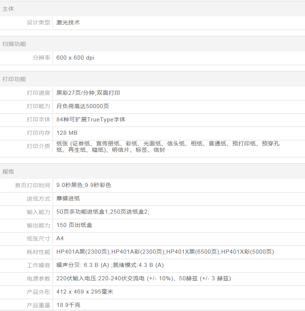The width and height of the screenshot is (305, 311).
Task: Click the 扫描功能 section header
Action: coord(14,44)
